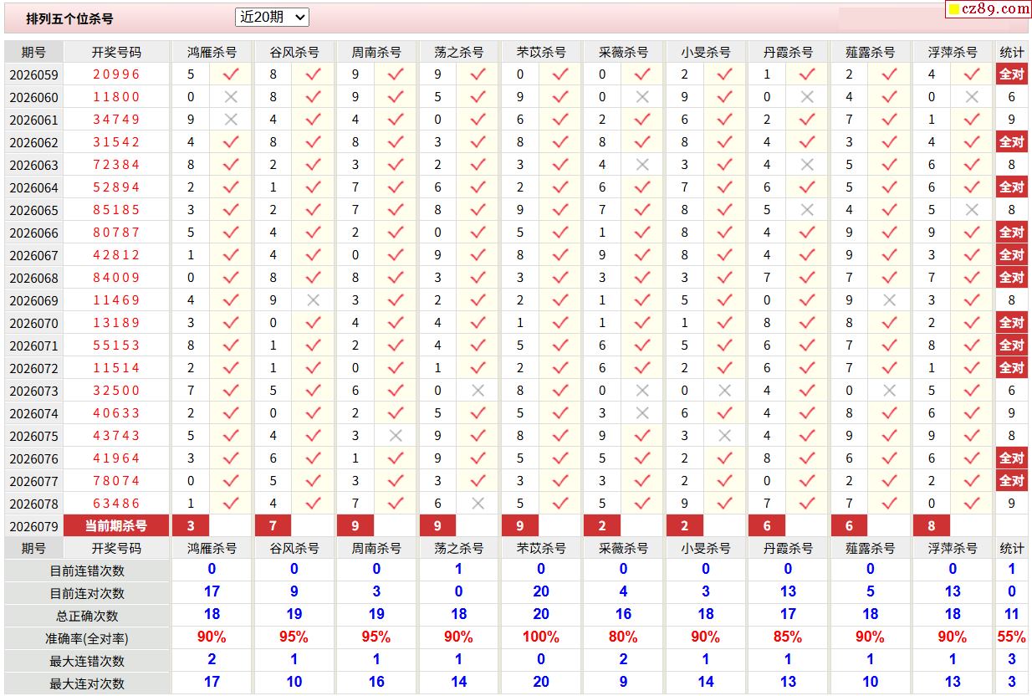
Task: Click current 浮萍杀号 kill number 8 badge
Action: (932, 526)
